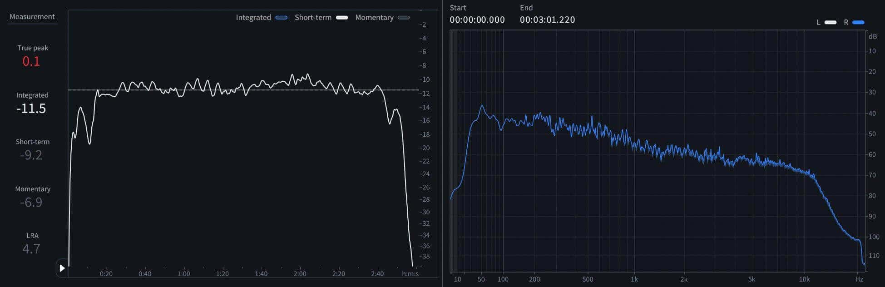This screenshot has height=287, width=885.
Task: Click the 0:20 mark on loudness timeline
Action: [x=106, y=274]
